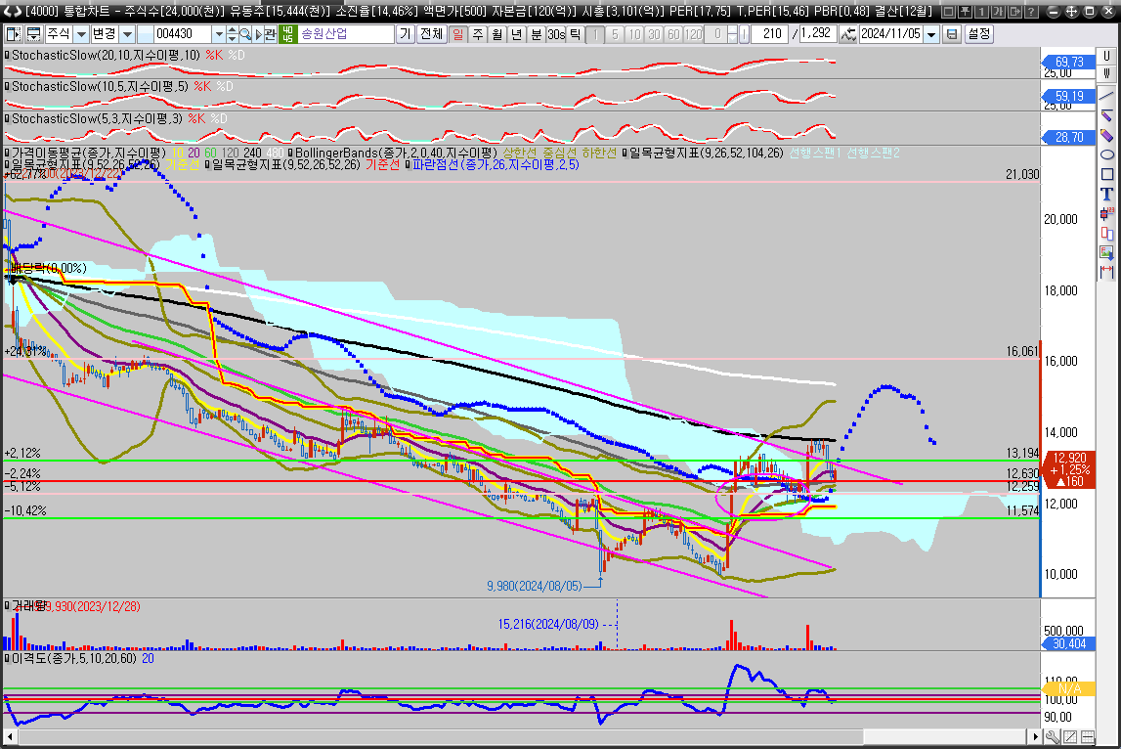Click the bottom panel layout icon

[33, 33]
